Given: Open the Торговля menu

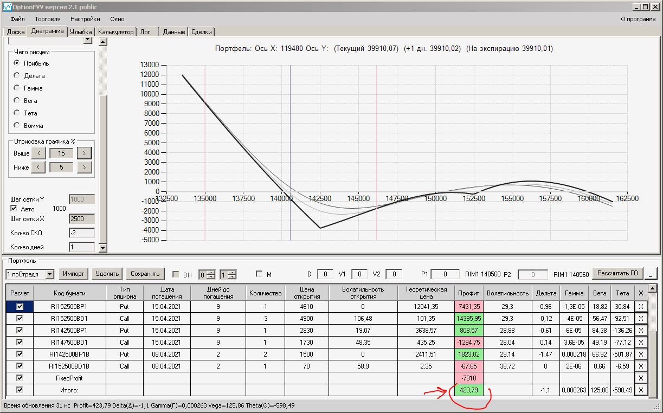Looking at the screenshot, I should (x=48, y=19).
